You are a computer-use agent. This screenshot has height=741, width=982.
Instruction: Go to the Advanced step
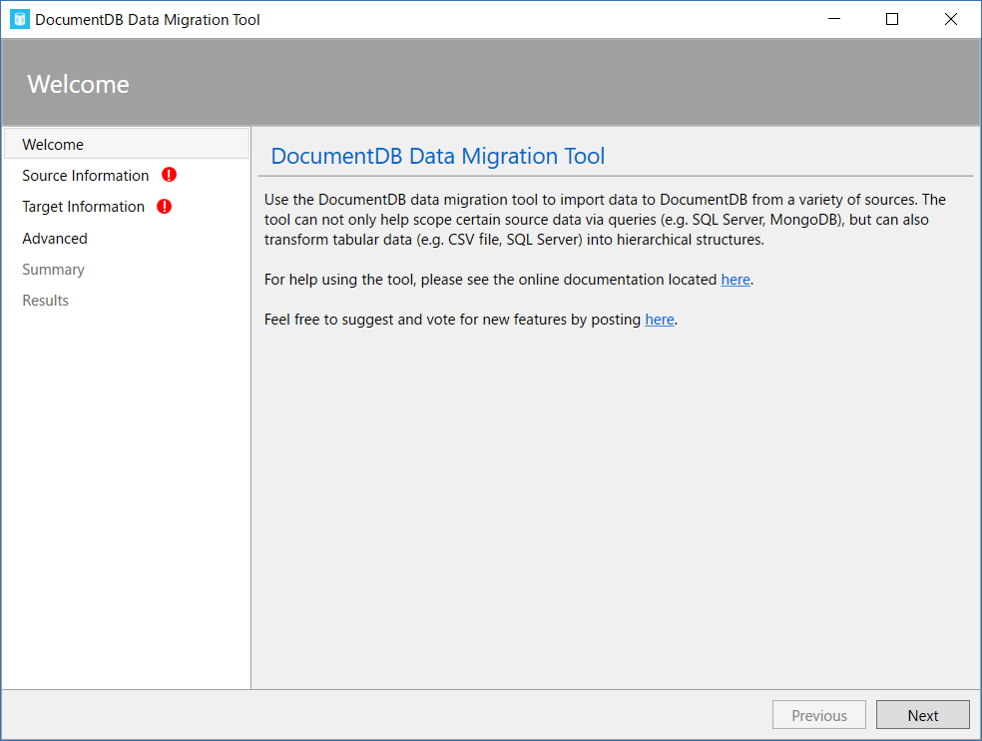click(55, 239)
